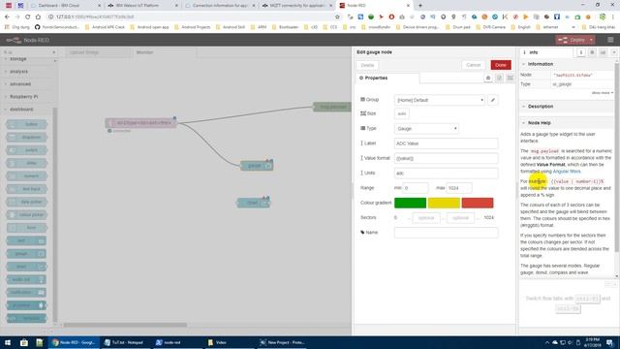This screenshot has width=620, height=349.
Task: Open the node description document icon
Action: tap(499, 78)
